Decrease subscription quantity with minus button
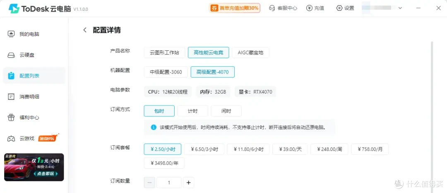Viewport: 447px width, 193px height. (x=150, y=182)
